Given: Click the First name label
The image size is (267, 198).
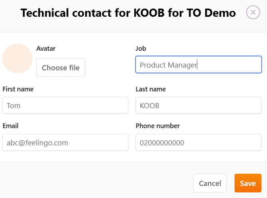Looking at the screenshot, I should pyautogui.click(x=18, y=89).
